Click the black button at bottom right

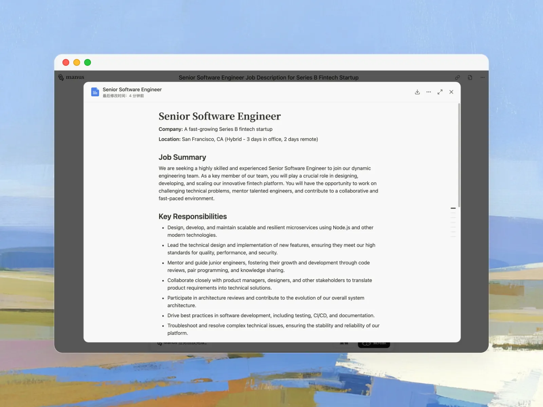coord(374,344)
